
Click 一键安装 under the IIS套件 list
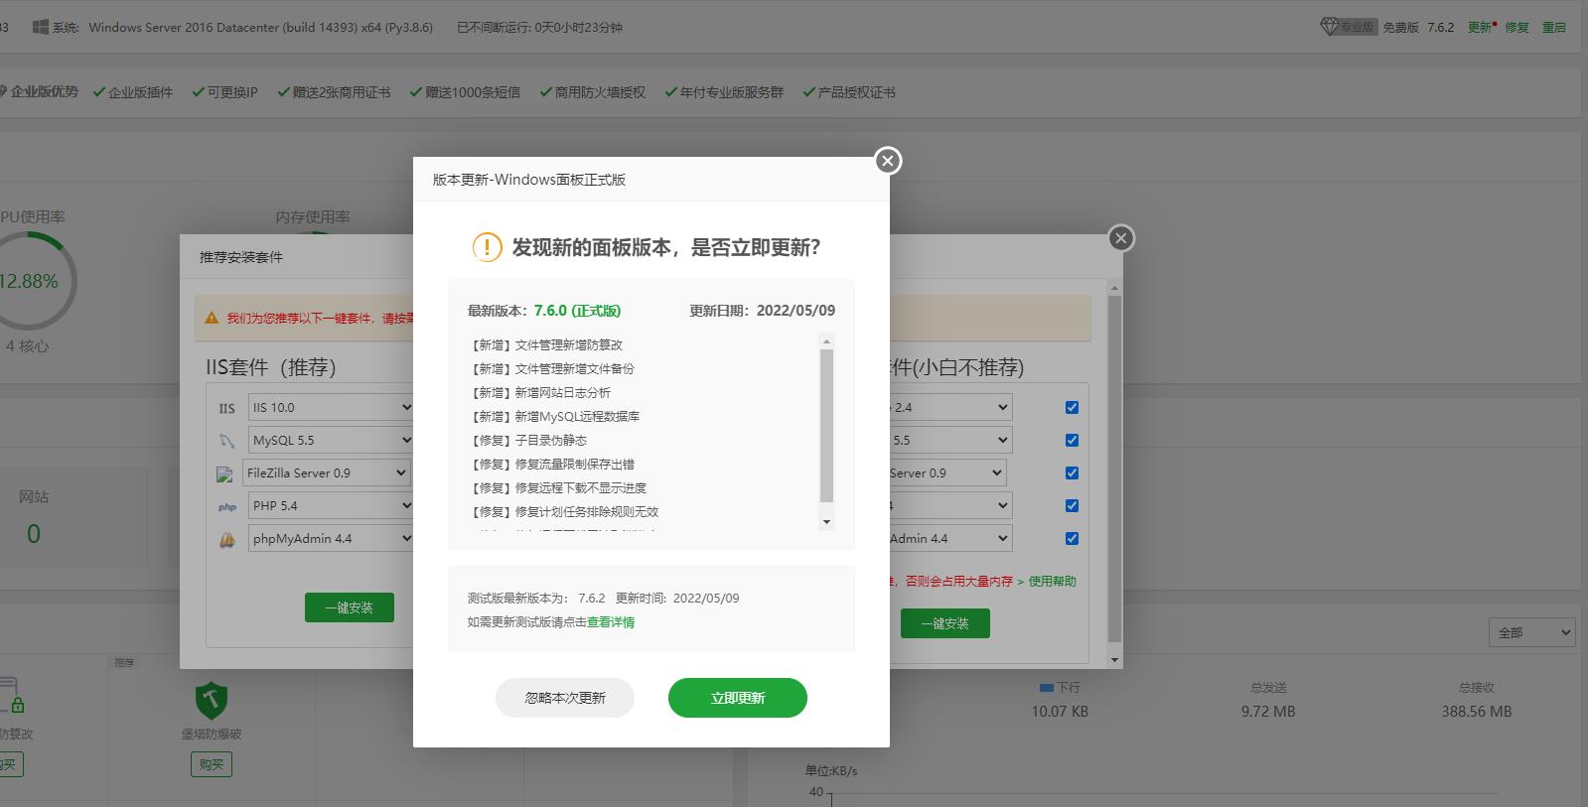pyautogui.click(x=350, y=607)
